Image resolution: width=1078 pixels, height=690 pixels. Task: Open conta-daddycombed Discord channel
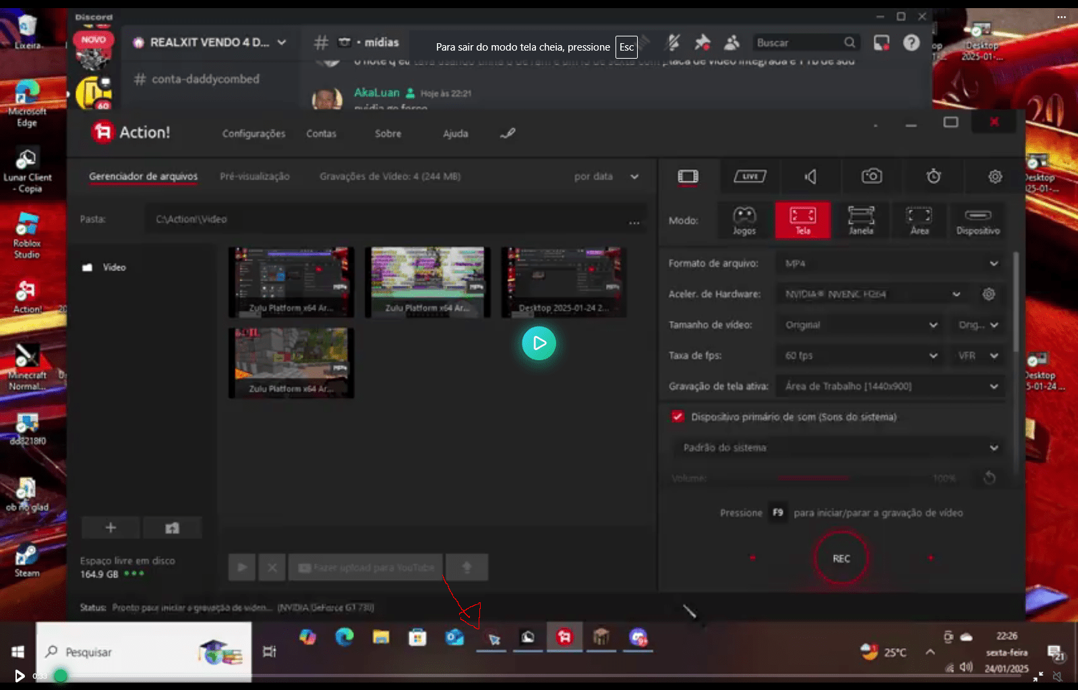tap(196, 79)
